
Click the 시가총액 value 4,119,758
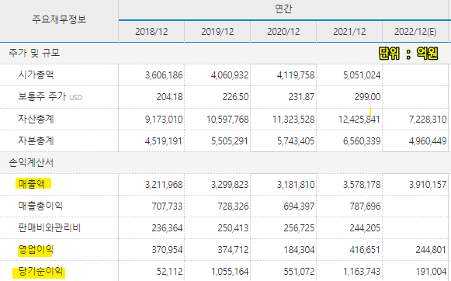click(x=296, y=75)
